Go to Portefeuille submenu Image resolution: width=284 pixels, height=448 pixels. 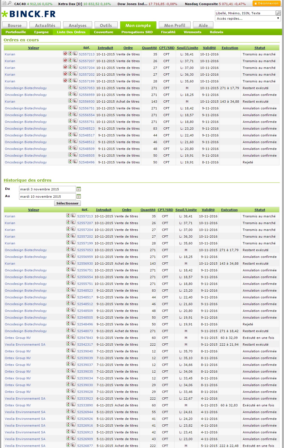tap(16, 32)
